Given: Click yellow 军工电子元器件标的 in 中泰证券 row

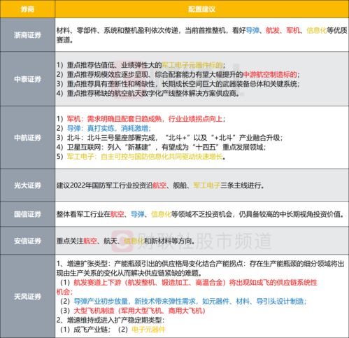Looking at the screenshot, I should pyautogui.click(x=192, y=65).
